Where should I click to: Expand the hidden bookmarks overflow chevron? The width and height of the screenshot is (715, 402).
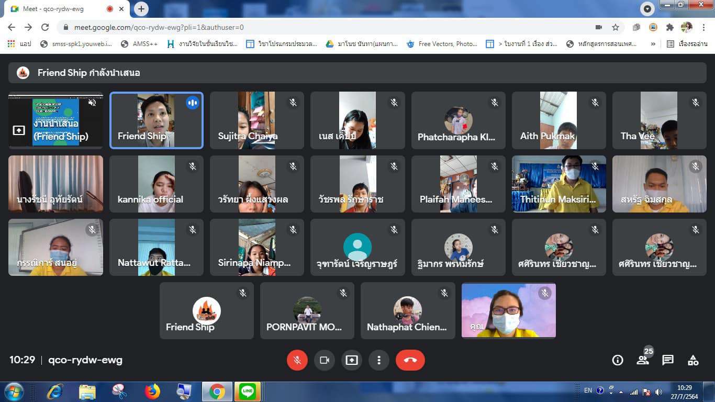pos(653,44)
